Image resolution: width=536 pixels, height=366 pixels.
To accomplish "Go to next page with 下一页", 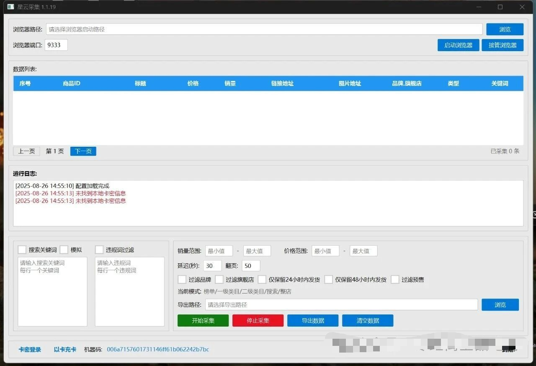I will pyautogui.click(x=83, y=151).
